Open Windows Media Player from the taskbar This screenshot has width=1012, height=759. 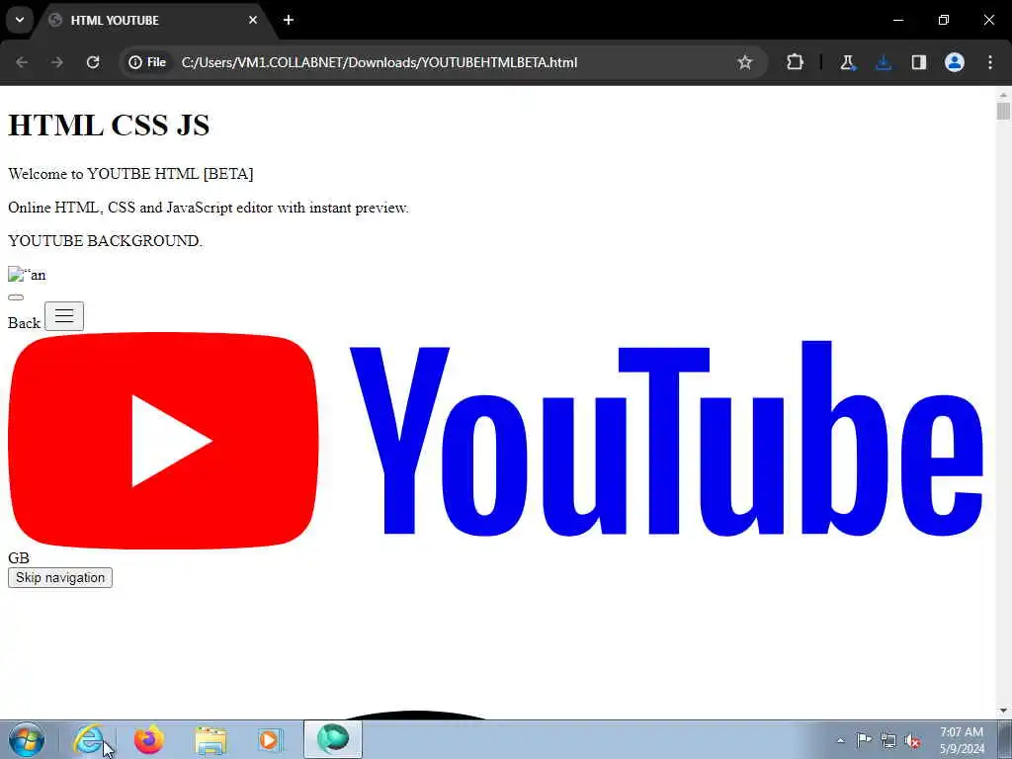coord(270,739)
